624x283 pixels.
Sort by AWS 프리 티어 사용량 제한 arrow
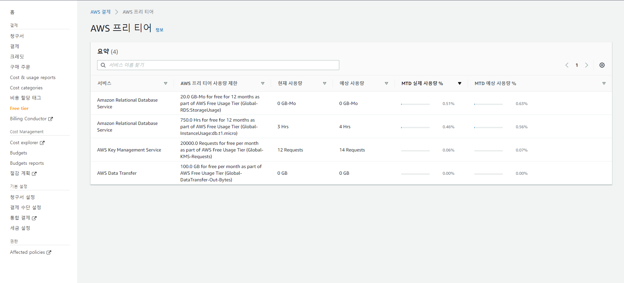263,83
